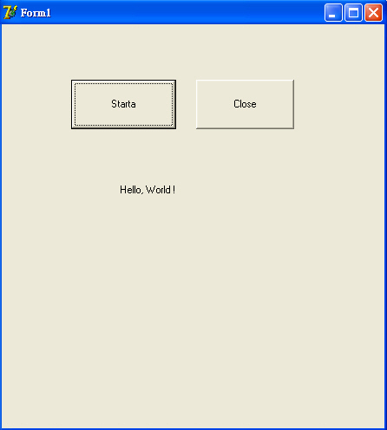Click the form's left window border

tap(1, 225)
